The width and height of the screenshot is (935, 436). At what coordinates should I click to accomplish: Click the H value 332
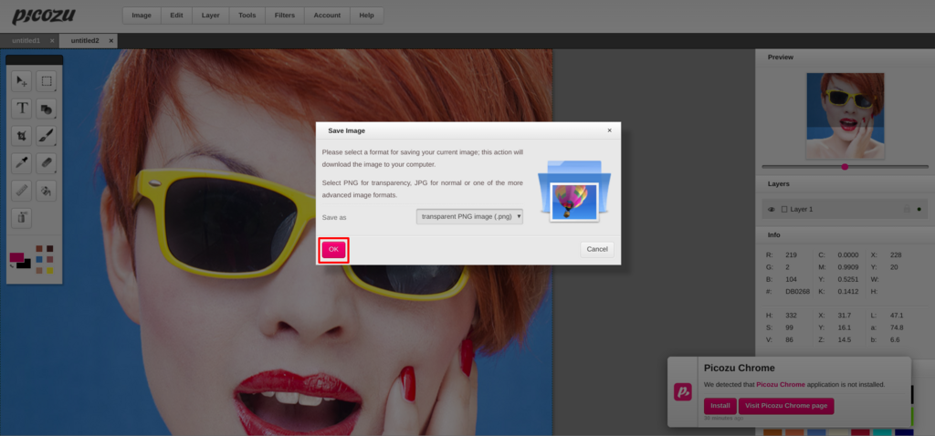792,316
